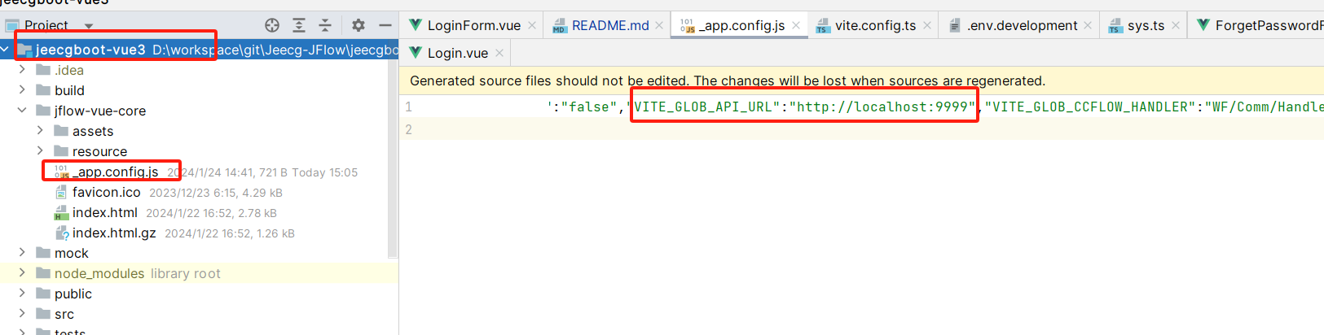This screenshot has height=335, width=1324.
Task: Close the vite.config.ts tab
Action: [927, 26]
